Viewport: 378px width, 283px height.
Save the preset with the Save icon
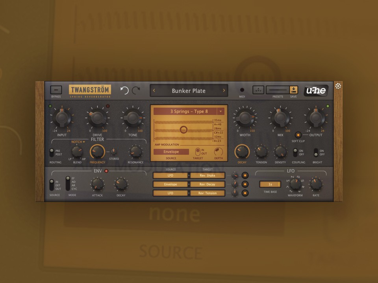(x=294, y=90)
